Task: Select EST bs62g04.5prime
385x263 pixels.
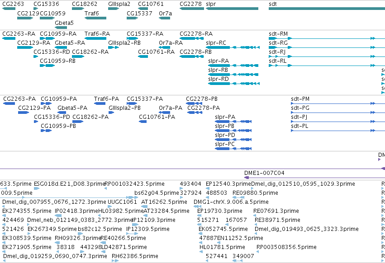Action: click(157, 193)
